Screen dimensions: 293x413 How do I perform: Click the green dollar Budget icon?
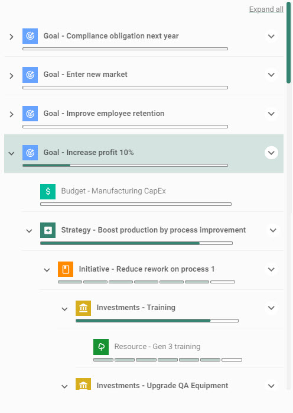(x=48, y=192)
